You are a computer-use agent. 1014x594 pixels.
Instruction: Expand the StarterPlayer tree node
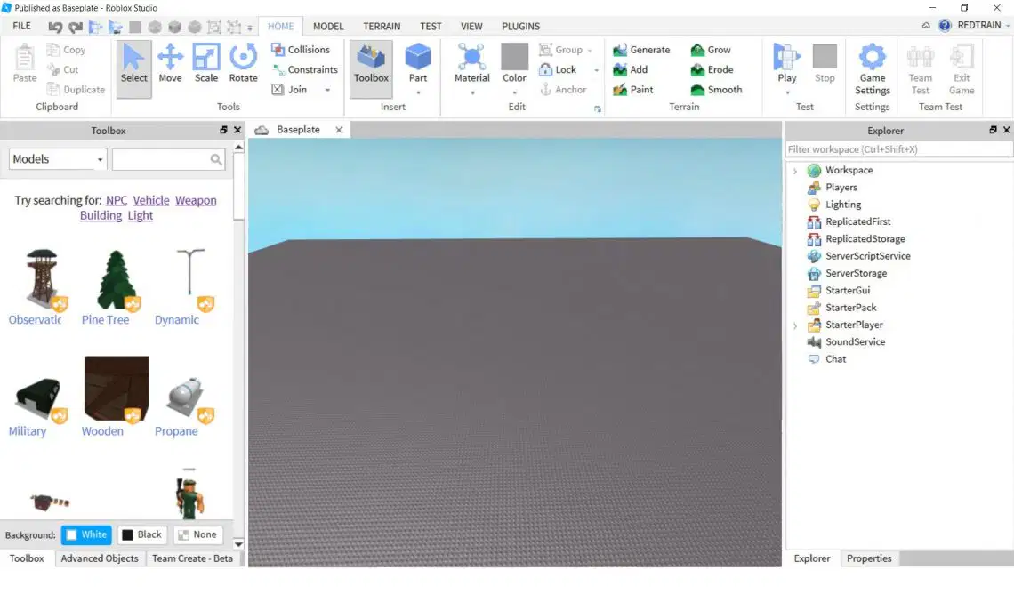(x=795, y=325)
